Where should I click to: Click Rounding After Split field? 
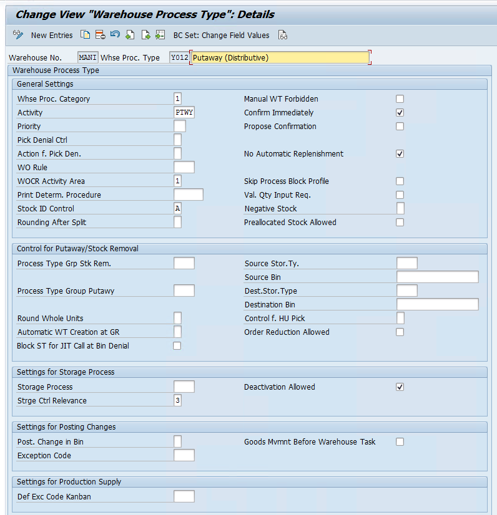click(177, 222)
